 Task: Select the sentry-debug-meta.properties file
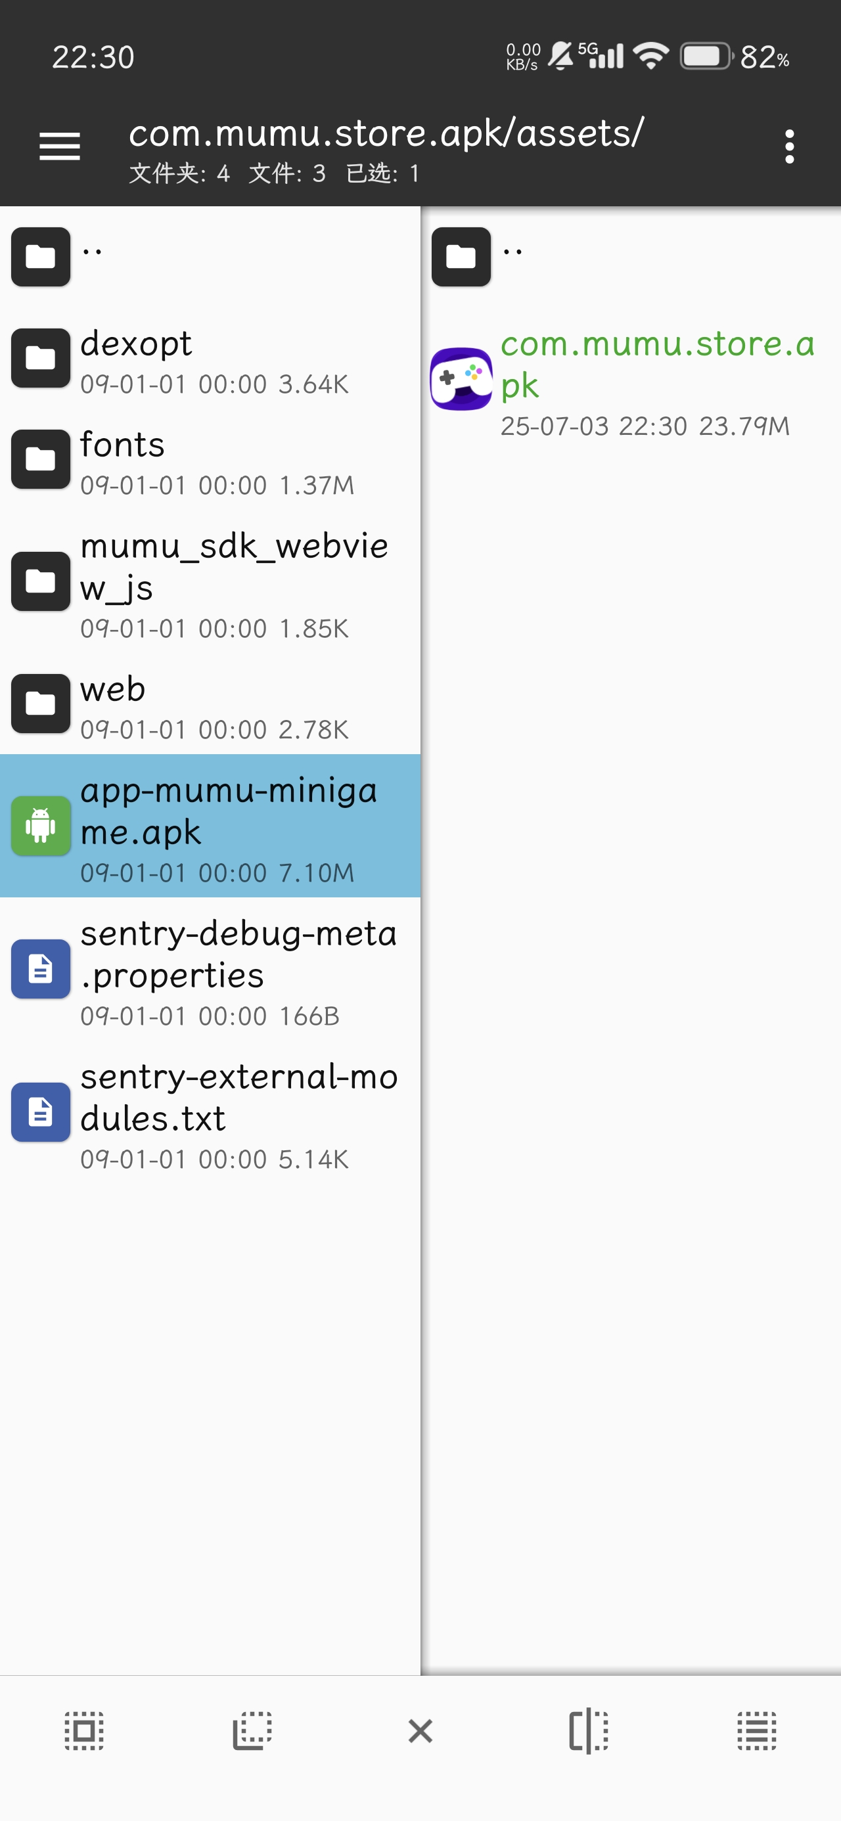[212, 968]
